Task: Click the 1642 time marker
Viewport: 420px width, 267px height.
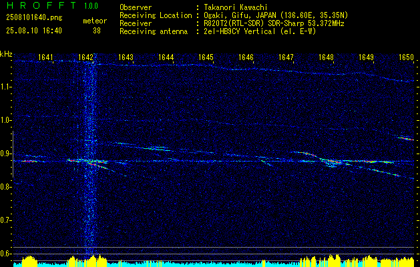Action: coord(85,57)
